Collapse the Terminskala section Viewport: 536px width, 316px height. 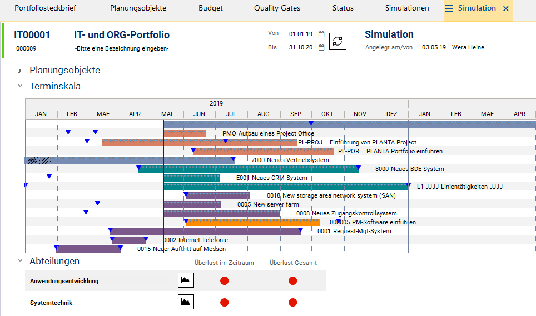[x=21, y=86]
